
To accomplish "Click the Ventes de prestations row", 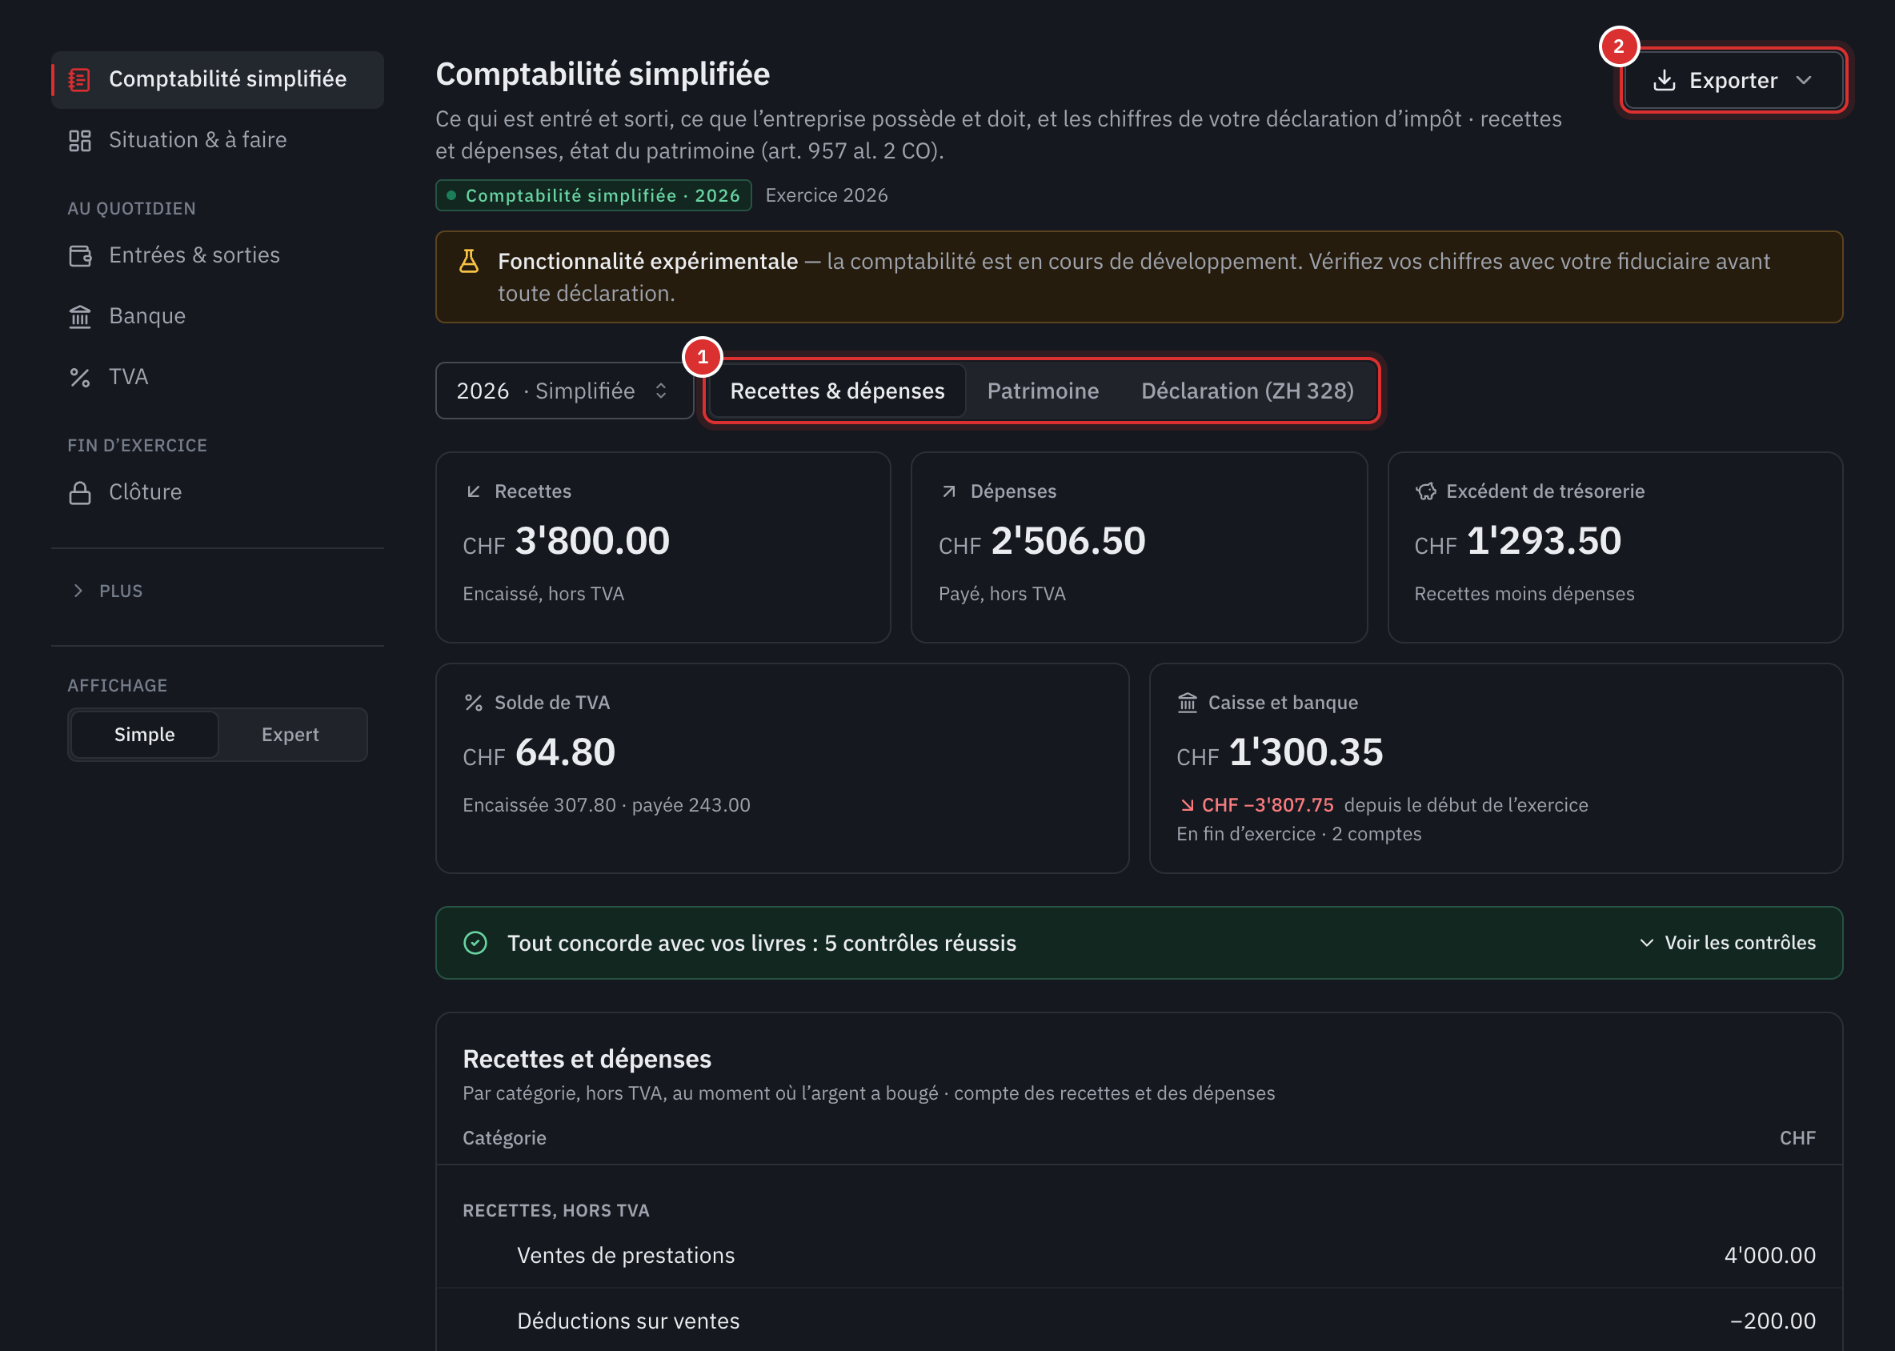I will click(1139, 1255).
